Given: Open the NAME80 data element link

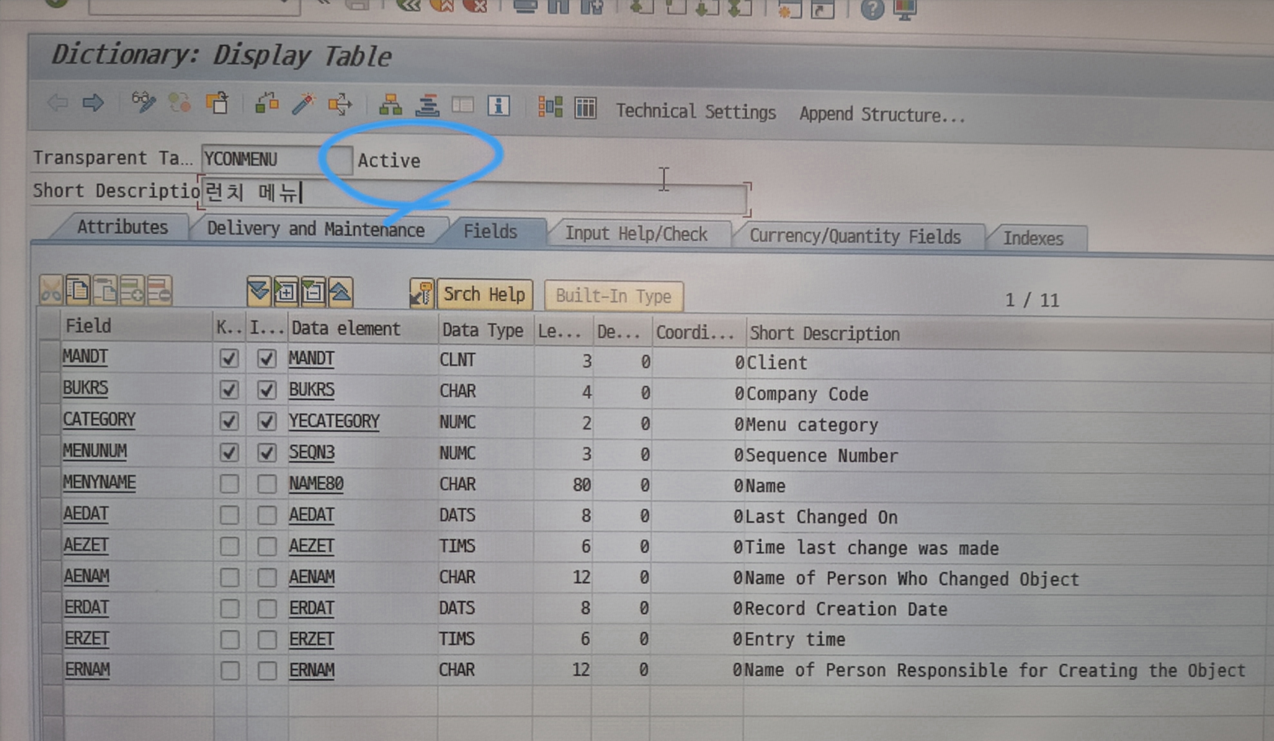Looking at the screenshot, I should (316, 484).
